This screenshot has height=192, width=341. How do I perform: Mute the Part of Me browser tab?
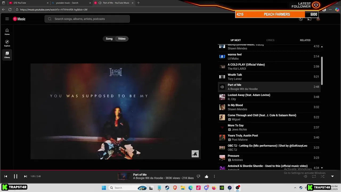(100, 3)
